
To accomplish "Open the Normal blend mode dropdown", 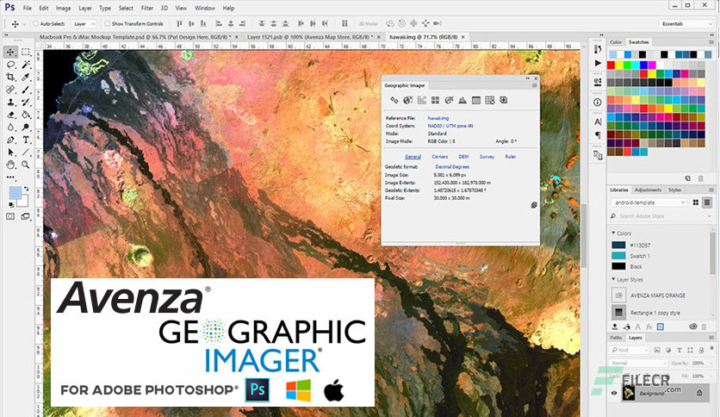I will [x=638, y=363].
